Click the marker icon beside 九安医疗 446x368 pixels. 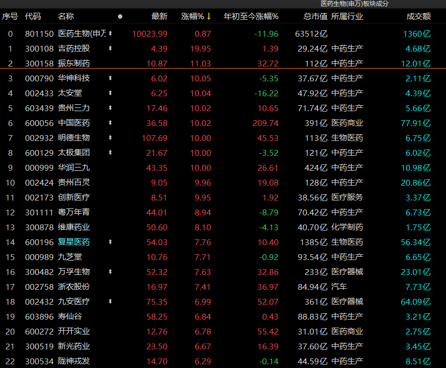[x=111, y=302]
